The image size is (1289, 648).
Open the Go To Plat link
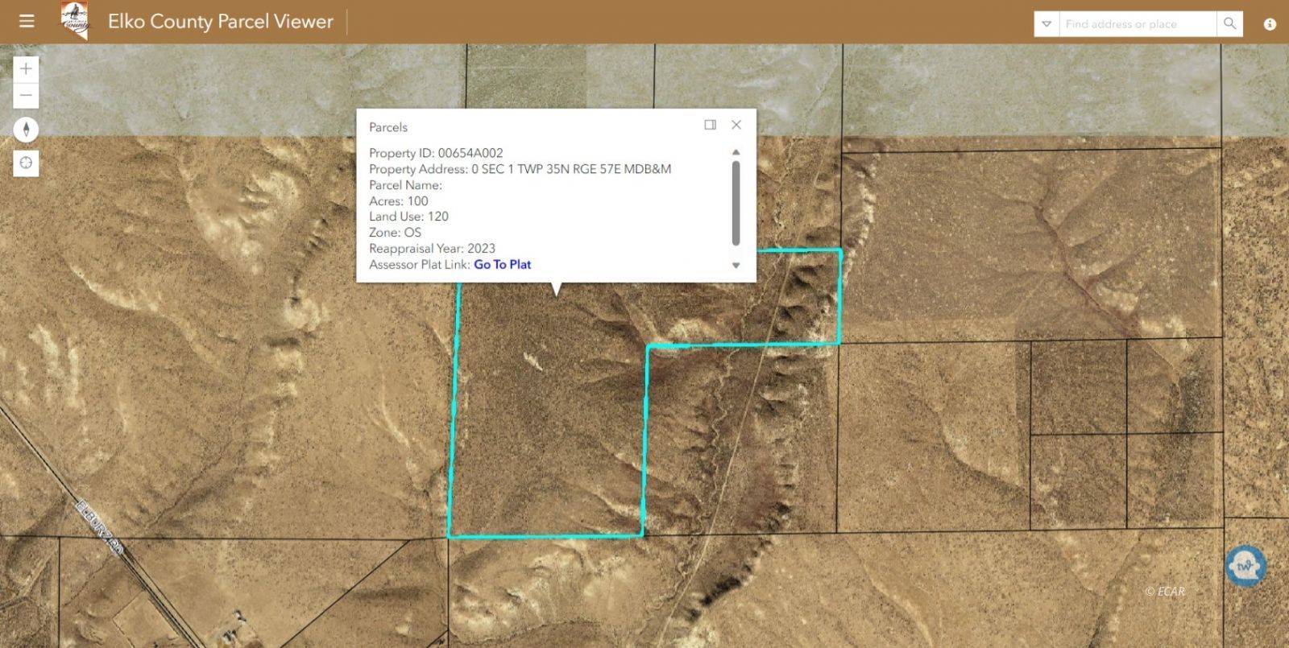[x=502, y=264]
